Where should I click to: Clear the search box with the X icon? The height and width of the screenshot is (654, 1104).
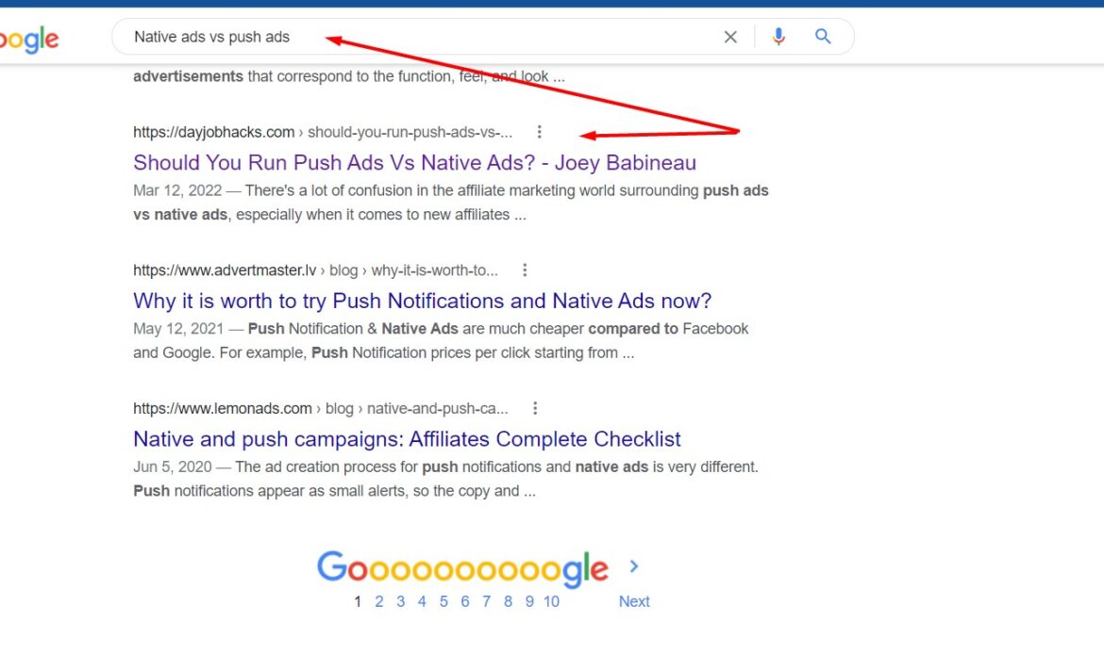730,37
